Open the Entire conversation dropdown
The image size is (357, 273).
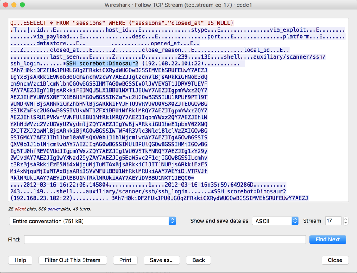click(93, 221)
